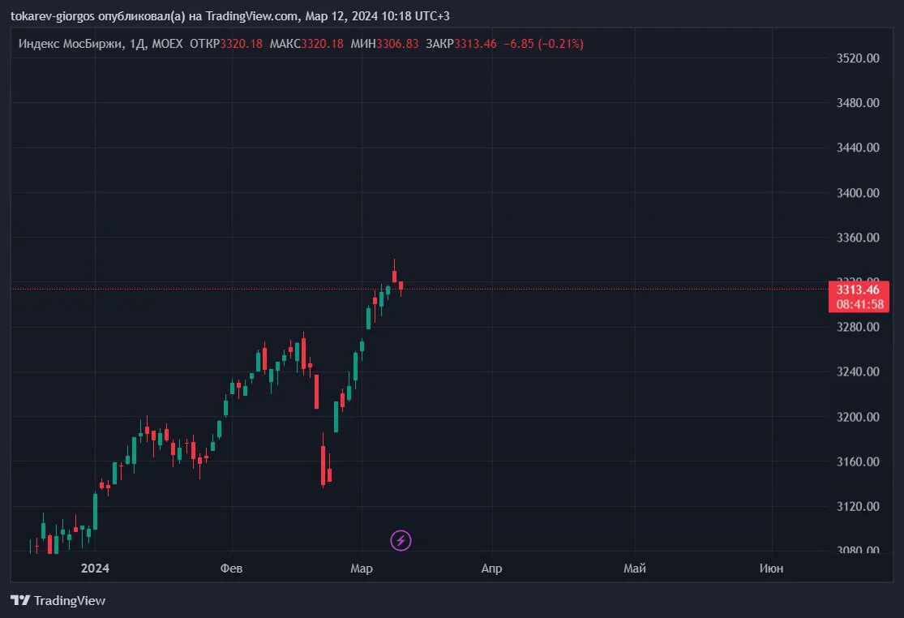Click the countdown timer 08:41:58
The image size is (904, 618).
(859, 304)
